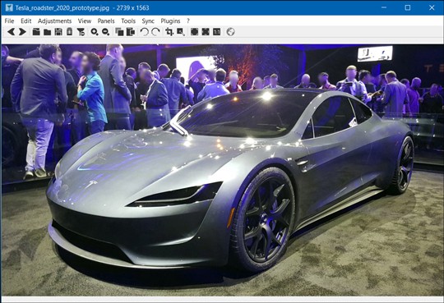Open the Edit menu

(x=26, y=21)
